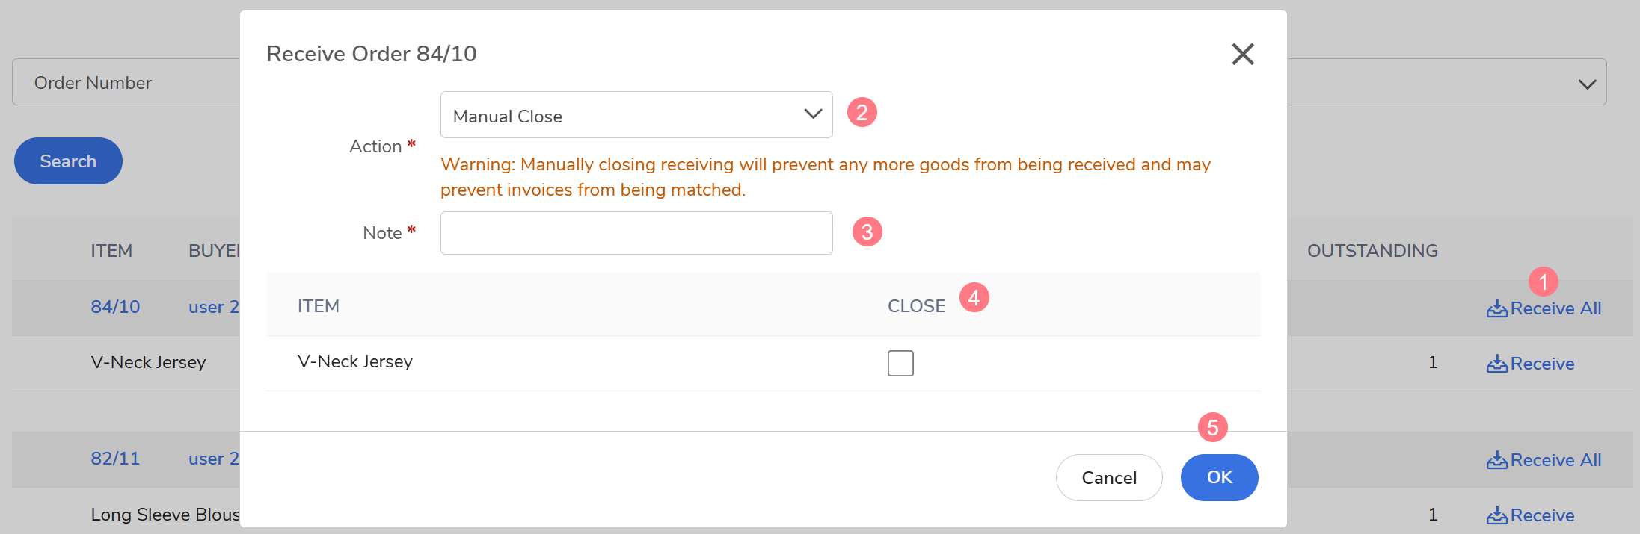
Task: Tick the V-Neck Jersey close checkbox
Action: (x=900, y=363)
